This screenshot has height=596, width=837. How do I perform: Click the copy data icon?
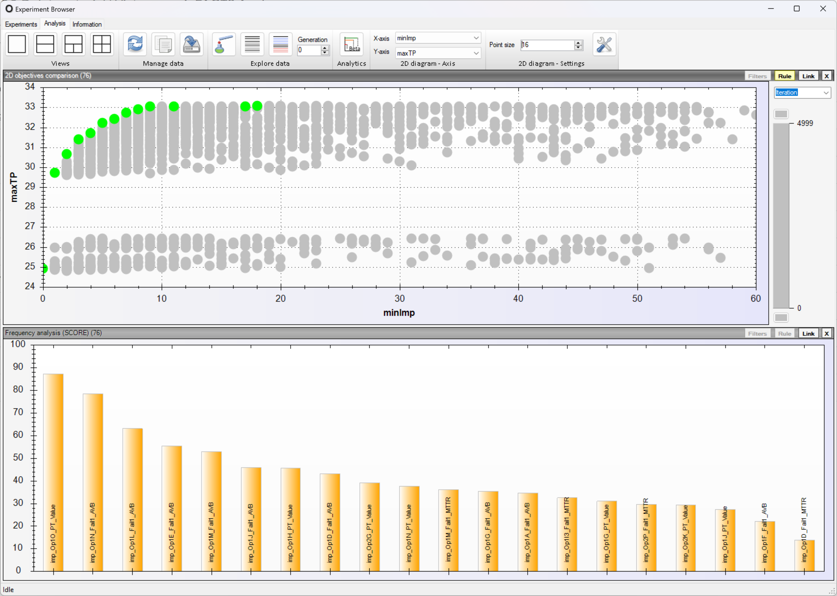tap(163, 44)
